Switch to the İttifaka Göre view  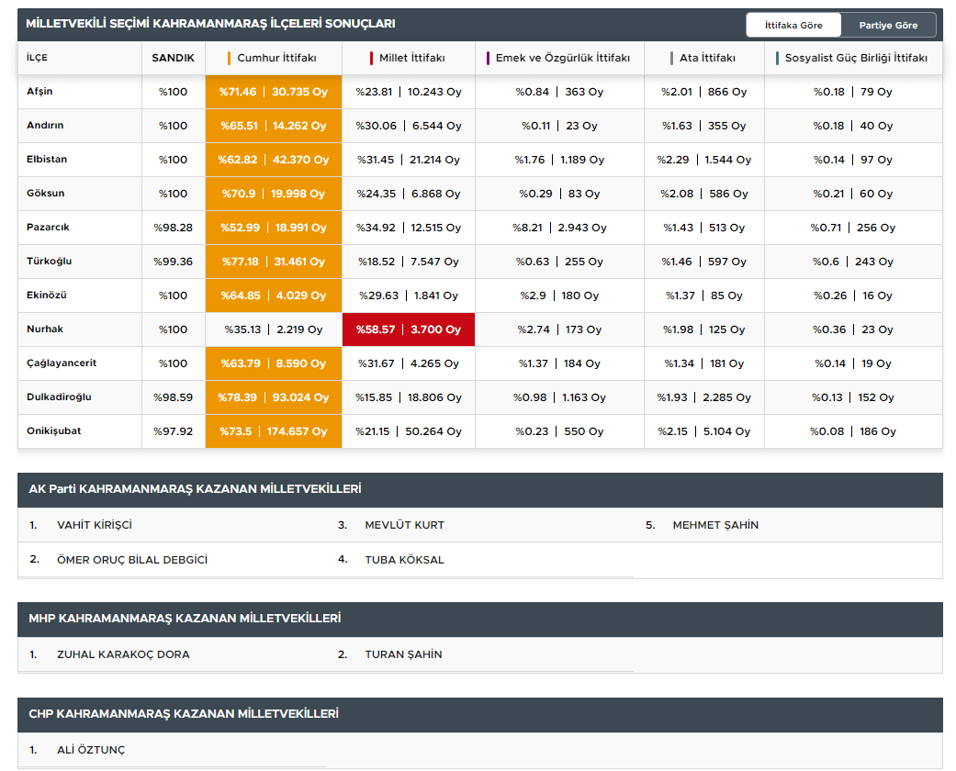click(x=793, y=25)
